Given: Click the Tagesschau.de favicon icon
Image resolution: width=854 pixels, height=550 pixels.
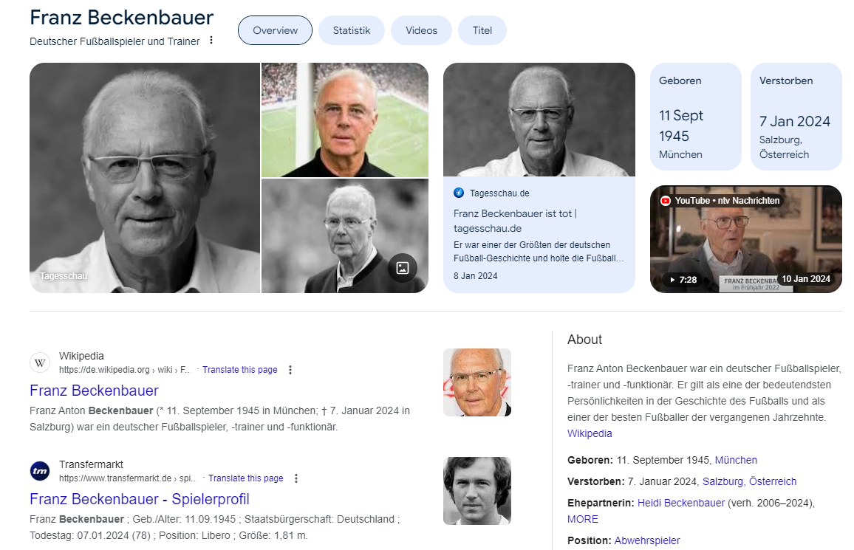Looking at the screenshot, I should click(459, 193).
